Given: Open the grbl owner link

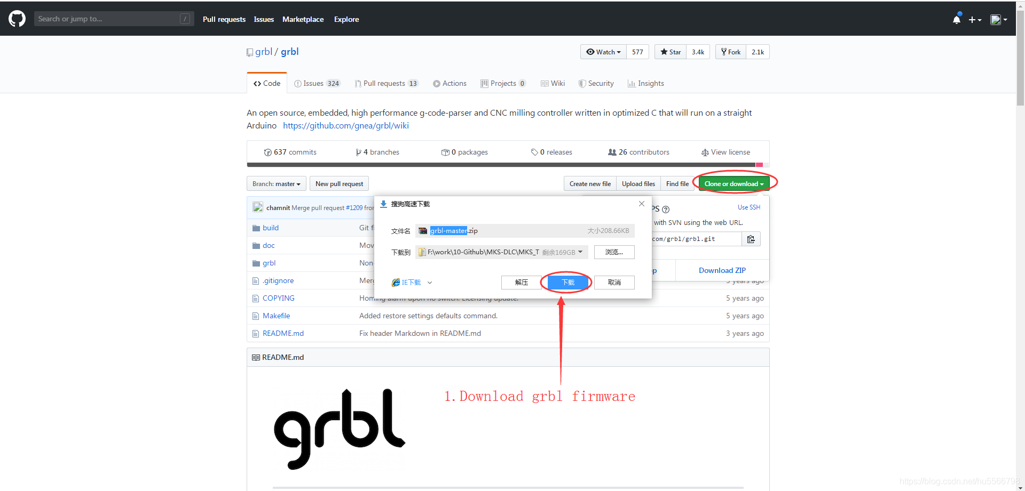Looking at the screenshot, I should coord(264,52).
